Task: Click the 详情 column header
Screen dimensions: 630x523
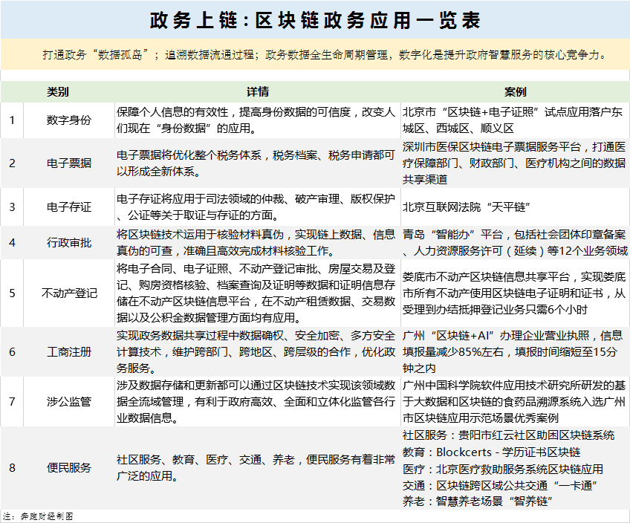Action: (x=258, y=92)
